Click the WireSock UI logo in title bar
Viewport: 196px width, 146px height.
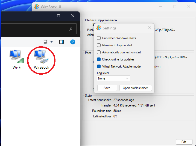[37, 7]
